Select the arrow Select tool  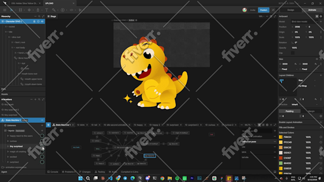(11, 10)
